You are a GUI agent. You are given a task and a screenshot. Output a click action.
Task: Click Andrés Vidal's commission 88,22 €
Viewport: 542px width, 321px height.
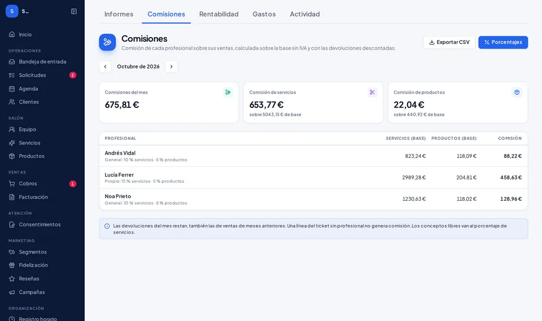point(513,156)
